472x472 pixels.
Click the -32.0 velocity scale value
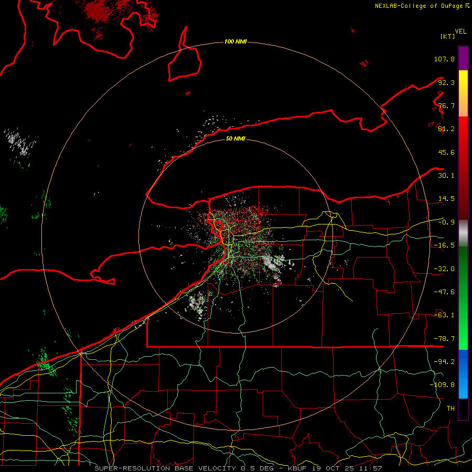pyautogui.click(x=444, y=269)
